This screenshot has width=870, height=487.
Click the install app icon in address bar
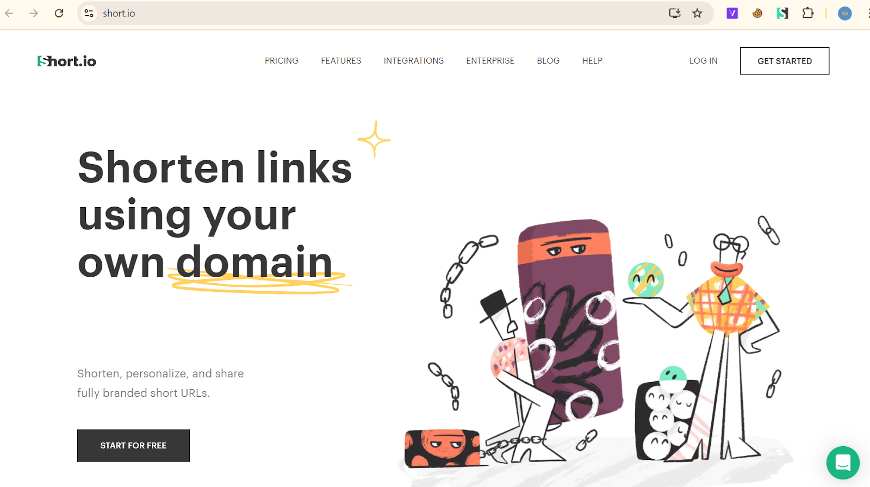point(675,13)
